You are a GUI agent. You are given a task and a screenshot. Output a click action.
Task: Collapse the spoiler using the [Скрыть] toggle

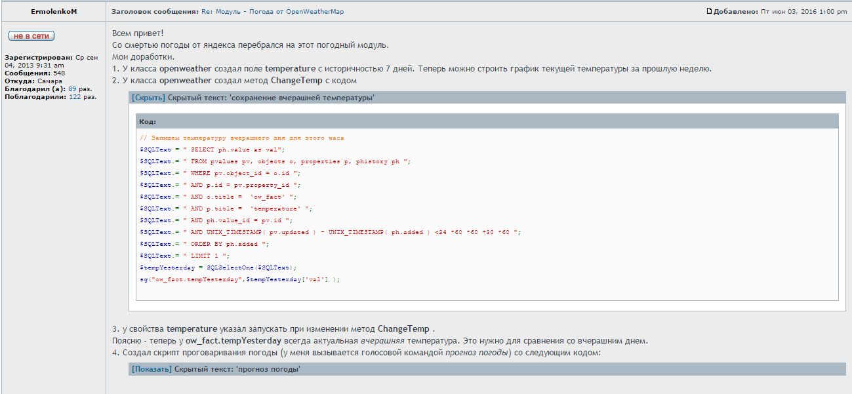[x=148, y=98]
